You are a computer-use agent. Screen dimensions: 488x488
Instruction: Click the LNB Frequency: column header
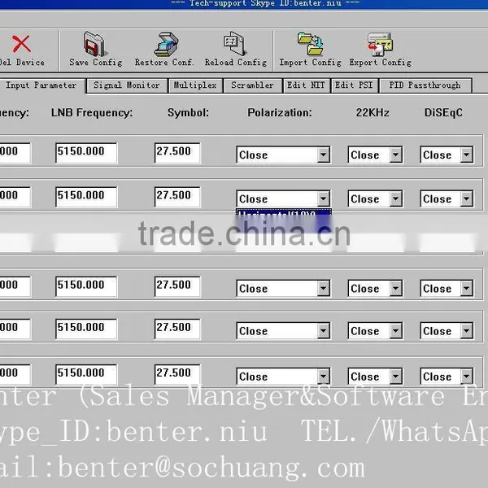tap(92, 113)
